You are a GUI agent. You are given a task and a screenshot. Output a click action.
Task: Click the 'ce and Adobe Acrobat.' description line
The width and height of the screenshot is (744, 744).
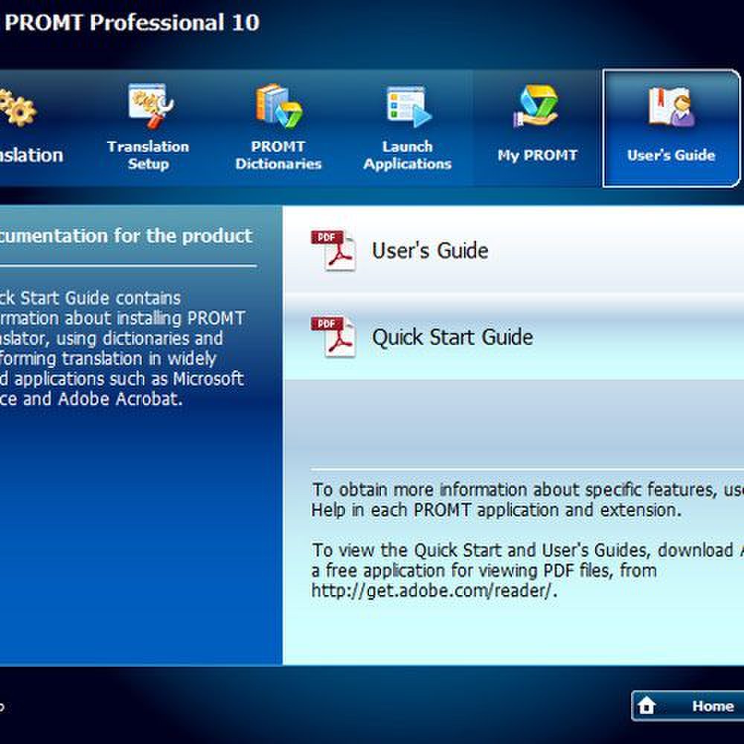pyautogui.click(x=91, y=399)
